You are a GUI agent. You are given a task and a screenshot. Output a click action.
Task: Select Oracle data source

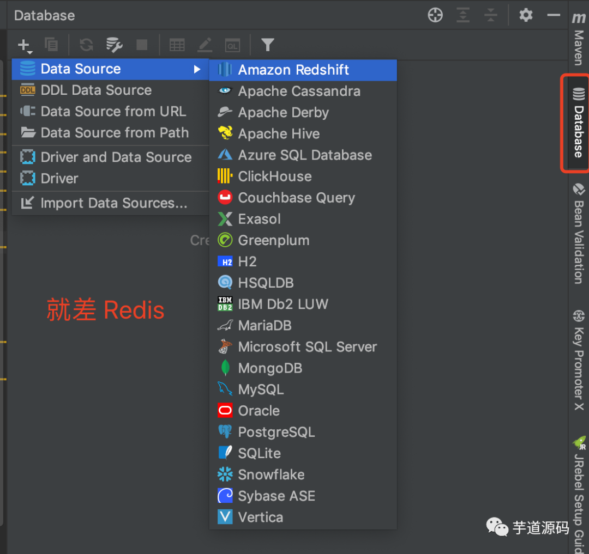(303, 411)
